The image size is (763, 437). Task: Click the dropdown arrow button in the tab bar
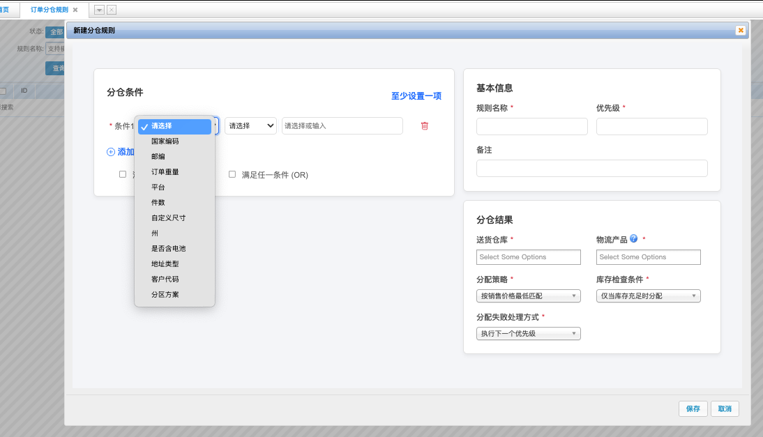point(99,10)
